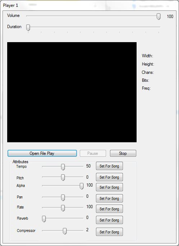Click the Pan label
Image resolution: width=179 pixels, height=246 pixels.
coord(20,197)
